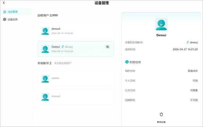Click the 我 badge on the DemoJ card
This screenshot has width=203, height=127.
pyautogui.click(x=107, y=47)
